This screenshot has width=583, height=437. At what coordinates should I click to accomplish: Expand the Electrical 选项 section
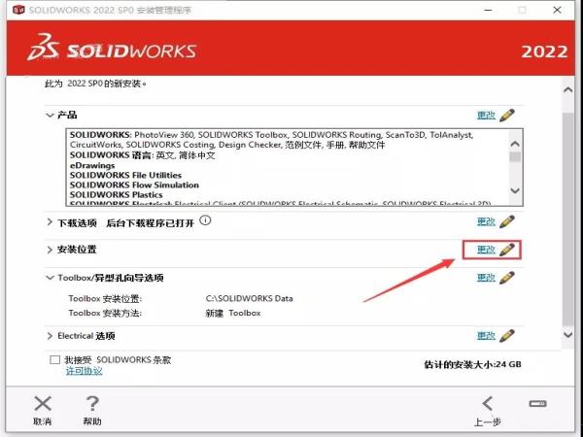[x=50, y=336]
